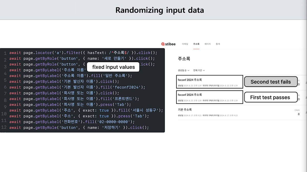The width and height of the screenshot is (307, 172).
Task: Switch to the 페이지 tab
Action: [x=207, y=44]
